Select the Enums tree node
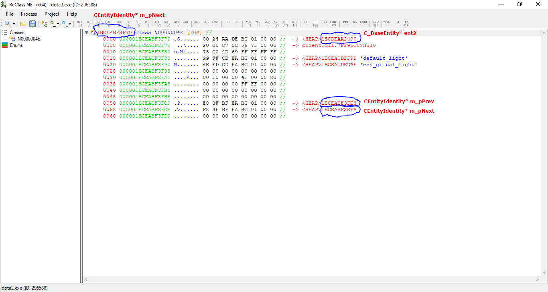 (16, 45)
